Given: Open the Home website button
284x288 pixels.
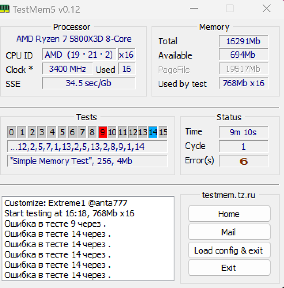Looking at the screenshot, I should pyautogui.click(x=229, y=214).
